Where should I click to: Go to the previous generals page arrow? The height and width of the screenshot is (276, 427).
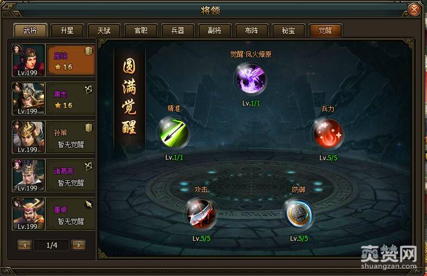click(x=24, y=245)
